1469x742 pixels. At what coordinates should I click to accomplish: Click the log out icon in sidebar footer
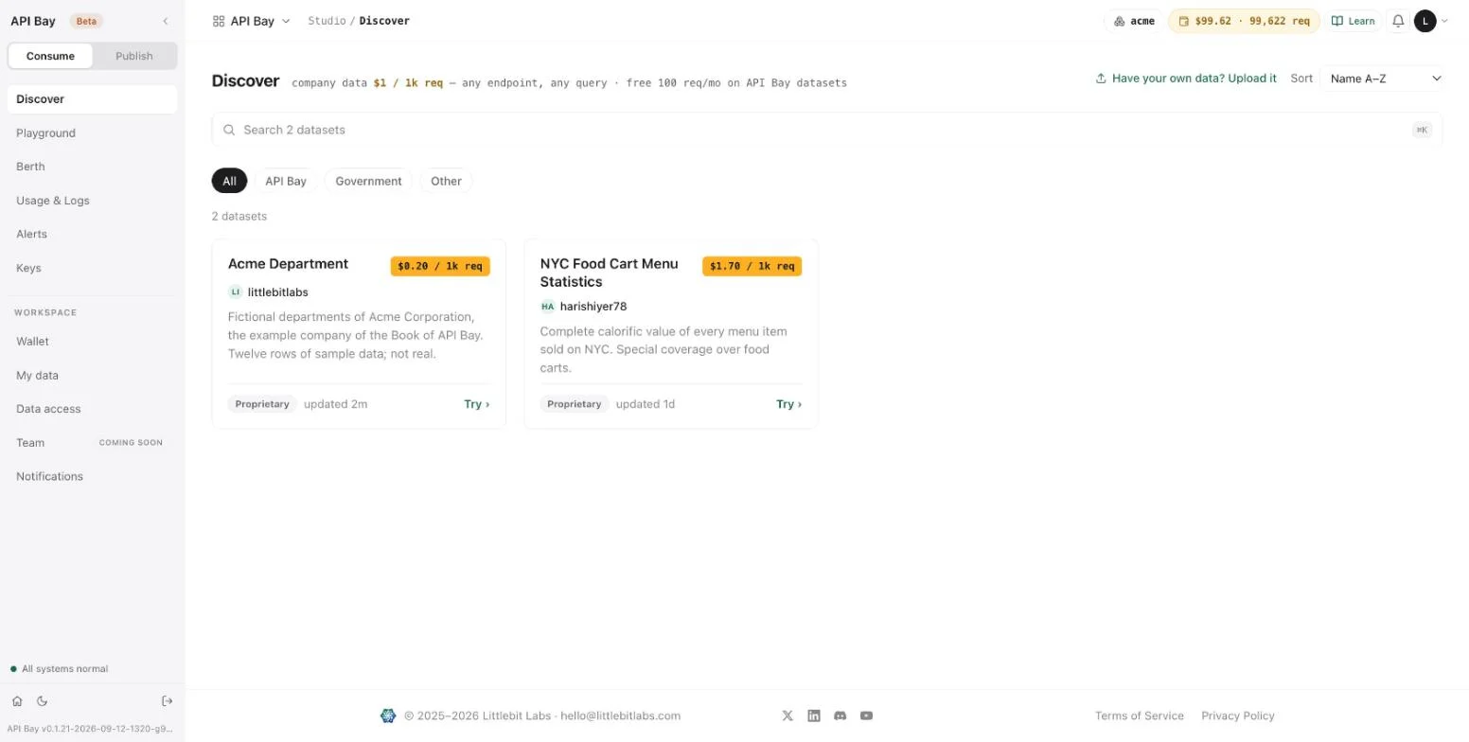tap(168, 701)
